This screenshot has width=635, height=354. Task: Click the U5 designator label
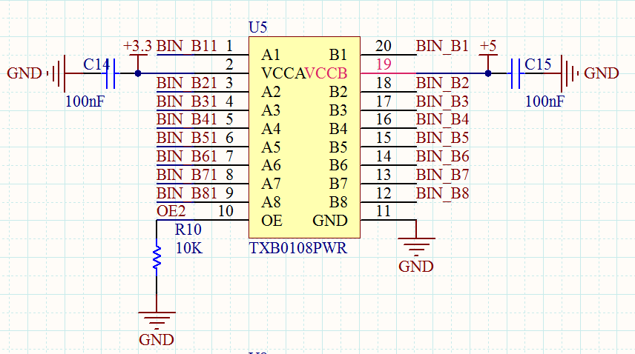pyautogui.click(x=258, y=27)
